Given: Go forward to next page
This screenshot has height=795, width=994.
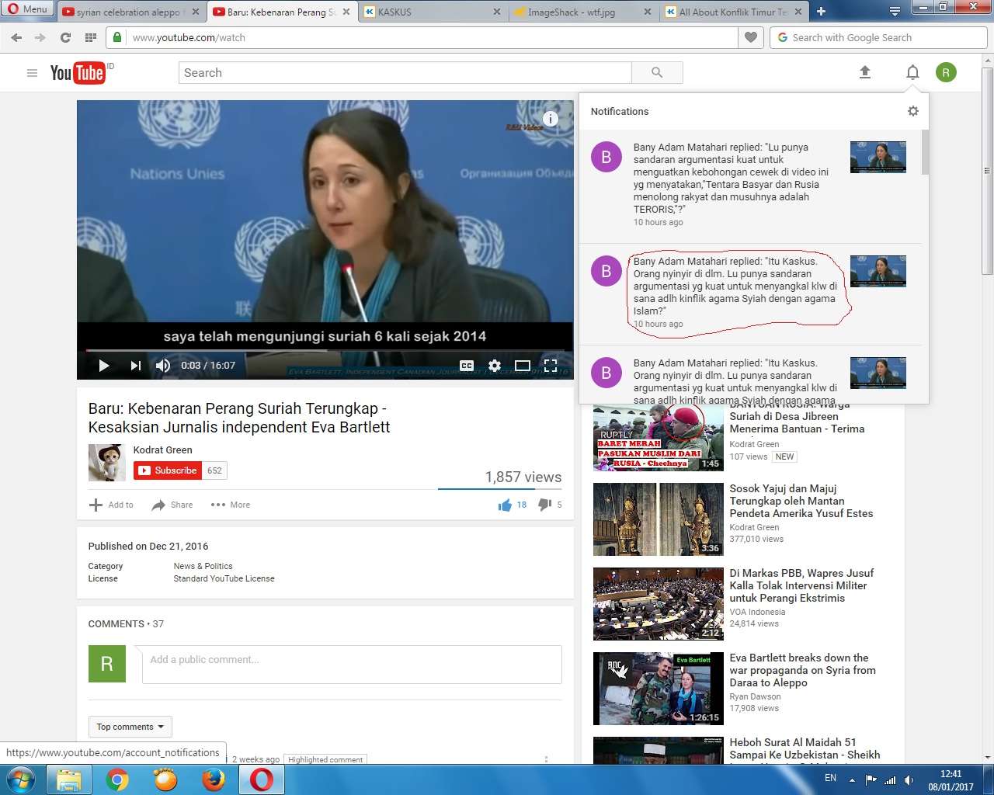Looking at the screenshot, I should click(x=40, y=37).
